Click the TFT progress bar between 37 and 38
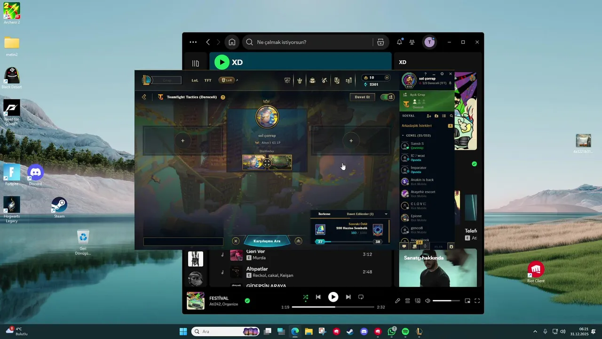Viewport: 602px width, 339px height. [x=349, y=242]
